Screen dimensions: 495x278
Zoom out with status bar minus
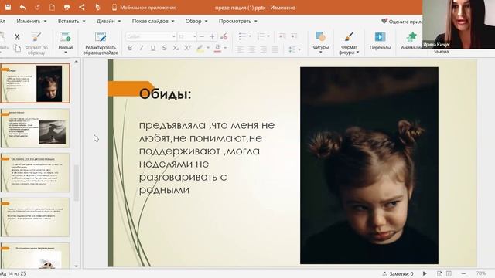click(463, 273)
